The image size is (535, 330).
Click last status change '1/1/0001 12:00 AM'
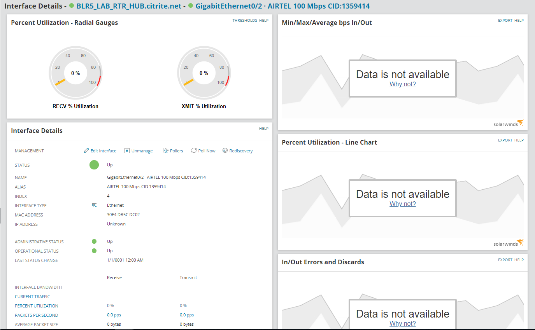point(125,260)
